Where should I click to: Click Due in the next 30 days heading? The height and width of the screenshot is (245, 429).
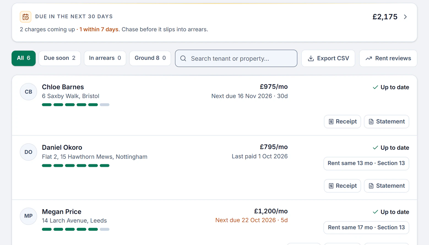74,17
